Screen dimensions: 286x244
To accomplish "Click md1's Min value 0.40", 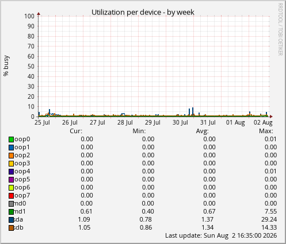I will 148,211.
